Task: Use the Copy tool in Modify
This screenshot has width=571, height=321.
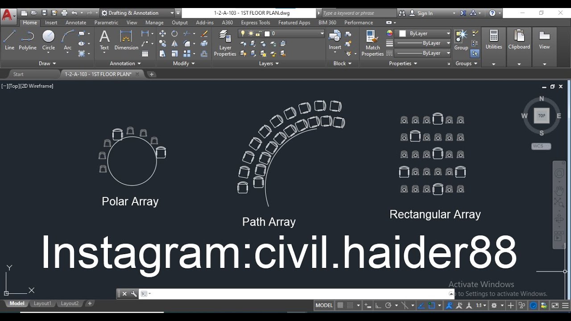Action: pos(162,44)
